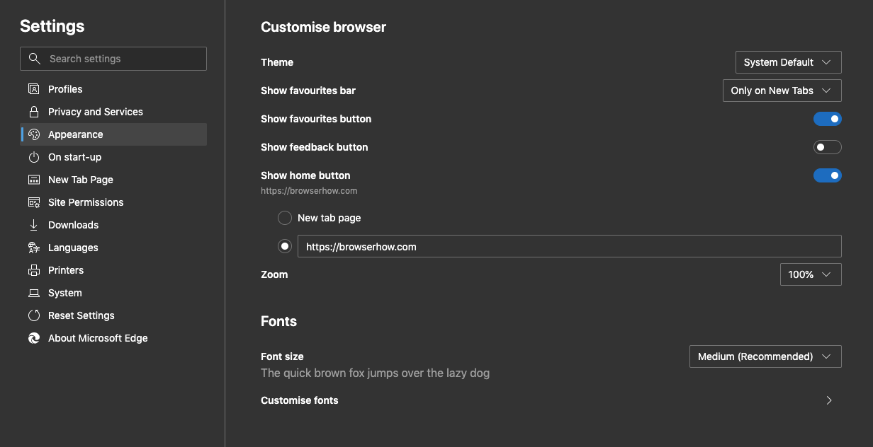The height and width of the screenshot is (447, 873).
Task: Open the Font size dropdown
Action: point(765,356)
